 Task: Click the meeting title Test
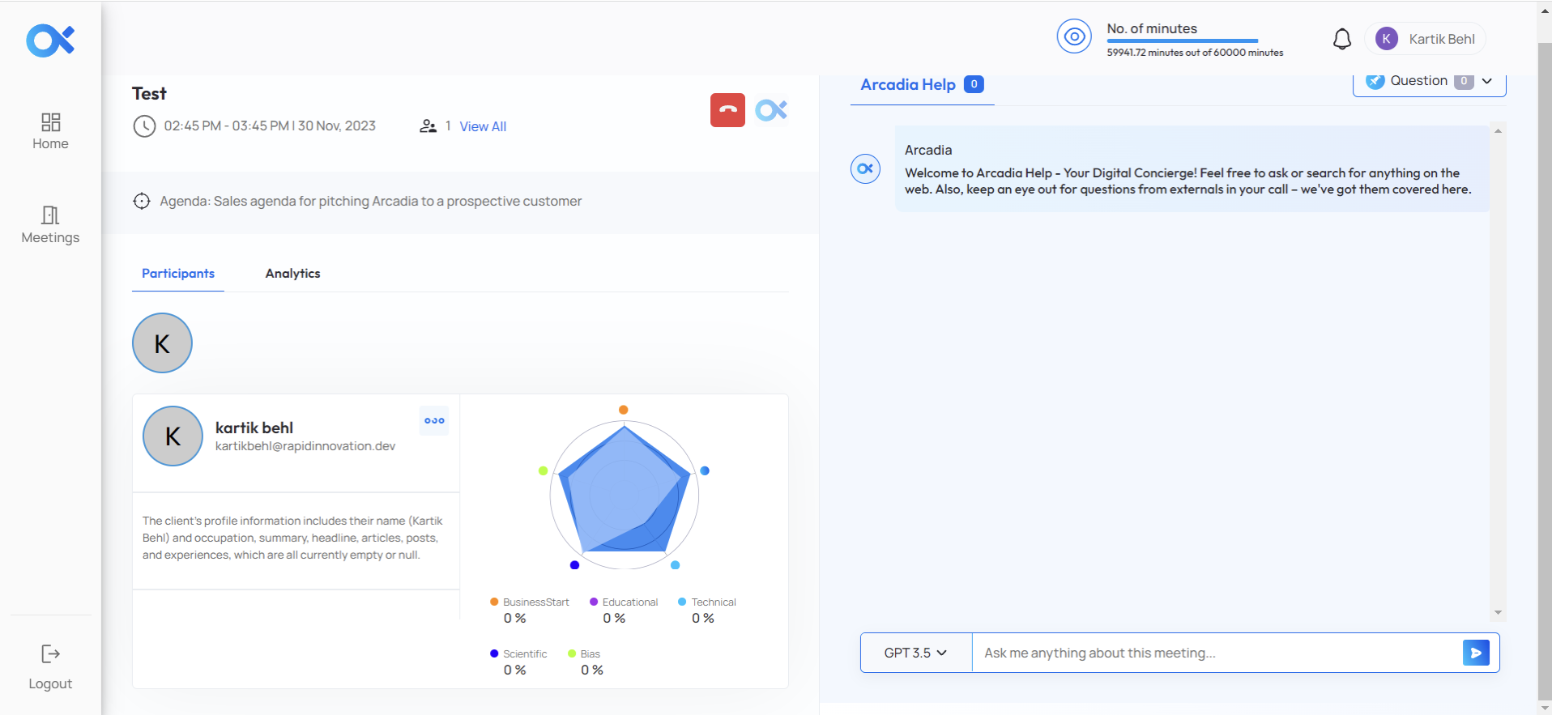[149, 94]
